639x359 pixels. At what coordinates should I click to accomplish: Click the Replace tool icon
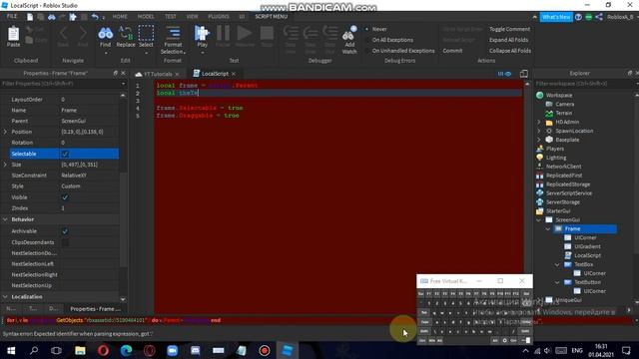(126, 34)
